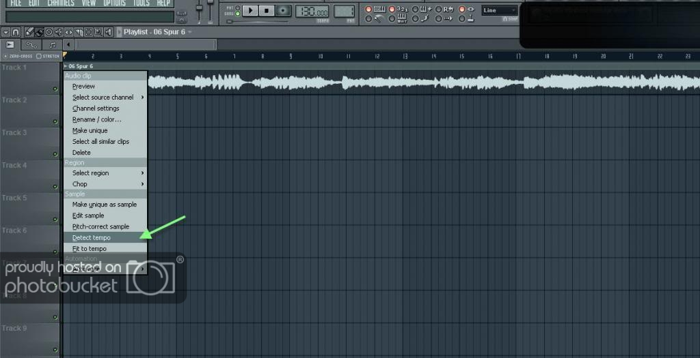Click the stop button
Image resolution: width=700 pixels, height=358 pixels.
click(267, 10)
